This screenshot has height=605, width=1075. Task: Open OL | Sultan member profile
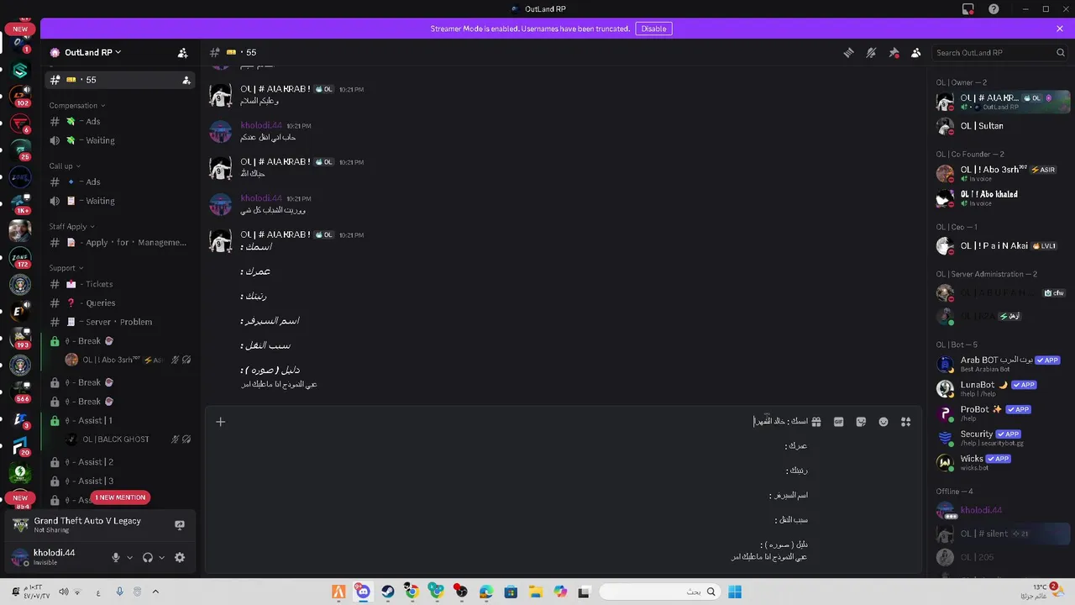point(1003,126)
